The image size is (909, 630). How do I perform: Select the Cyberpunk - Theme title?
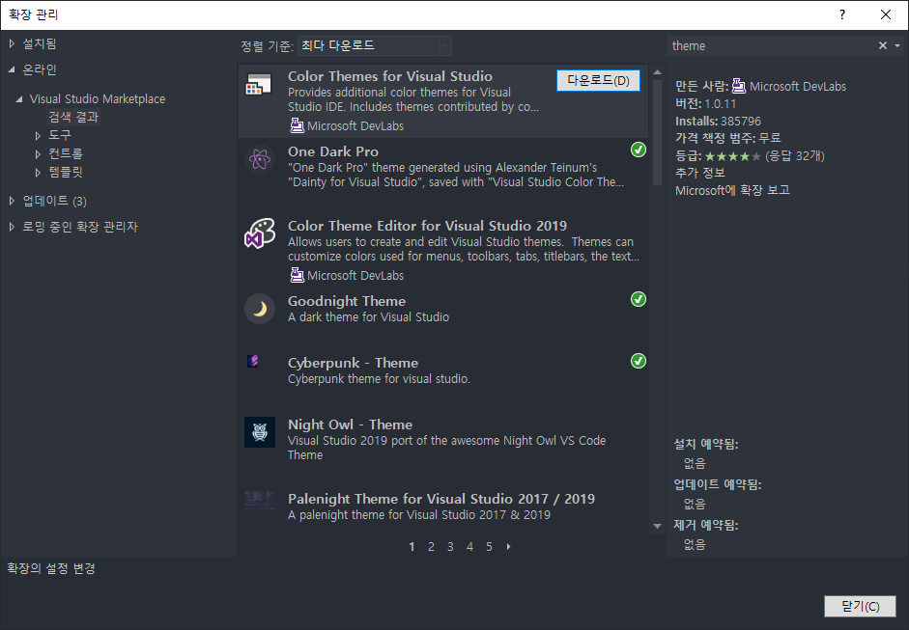(x=353, y=363)
